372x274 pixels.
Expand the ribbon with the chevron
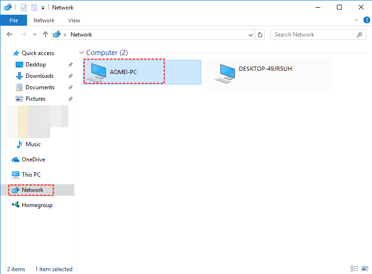tap(356, 20)
